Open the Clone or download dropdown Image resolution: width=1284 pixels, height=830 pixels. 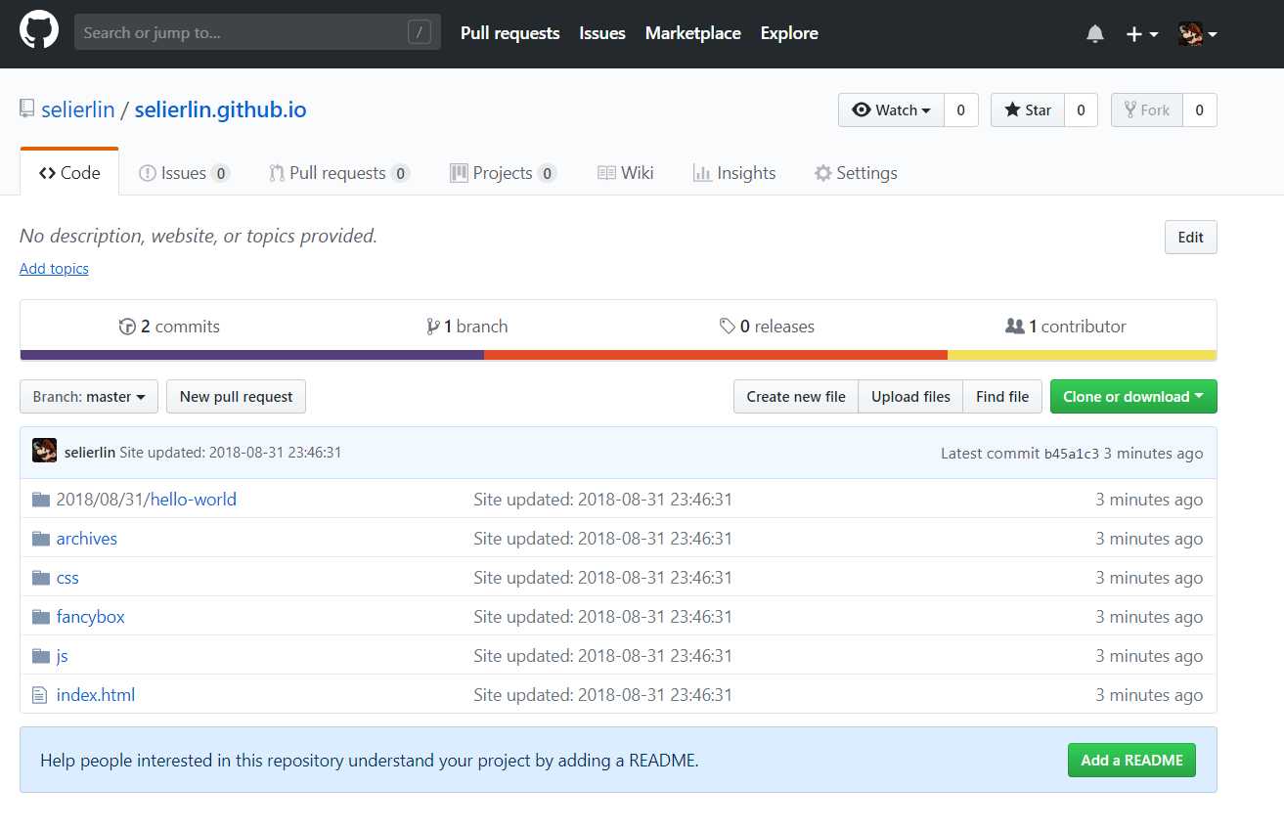click(x=1132, y=397)
